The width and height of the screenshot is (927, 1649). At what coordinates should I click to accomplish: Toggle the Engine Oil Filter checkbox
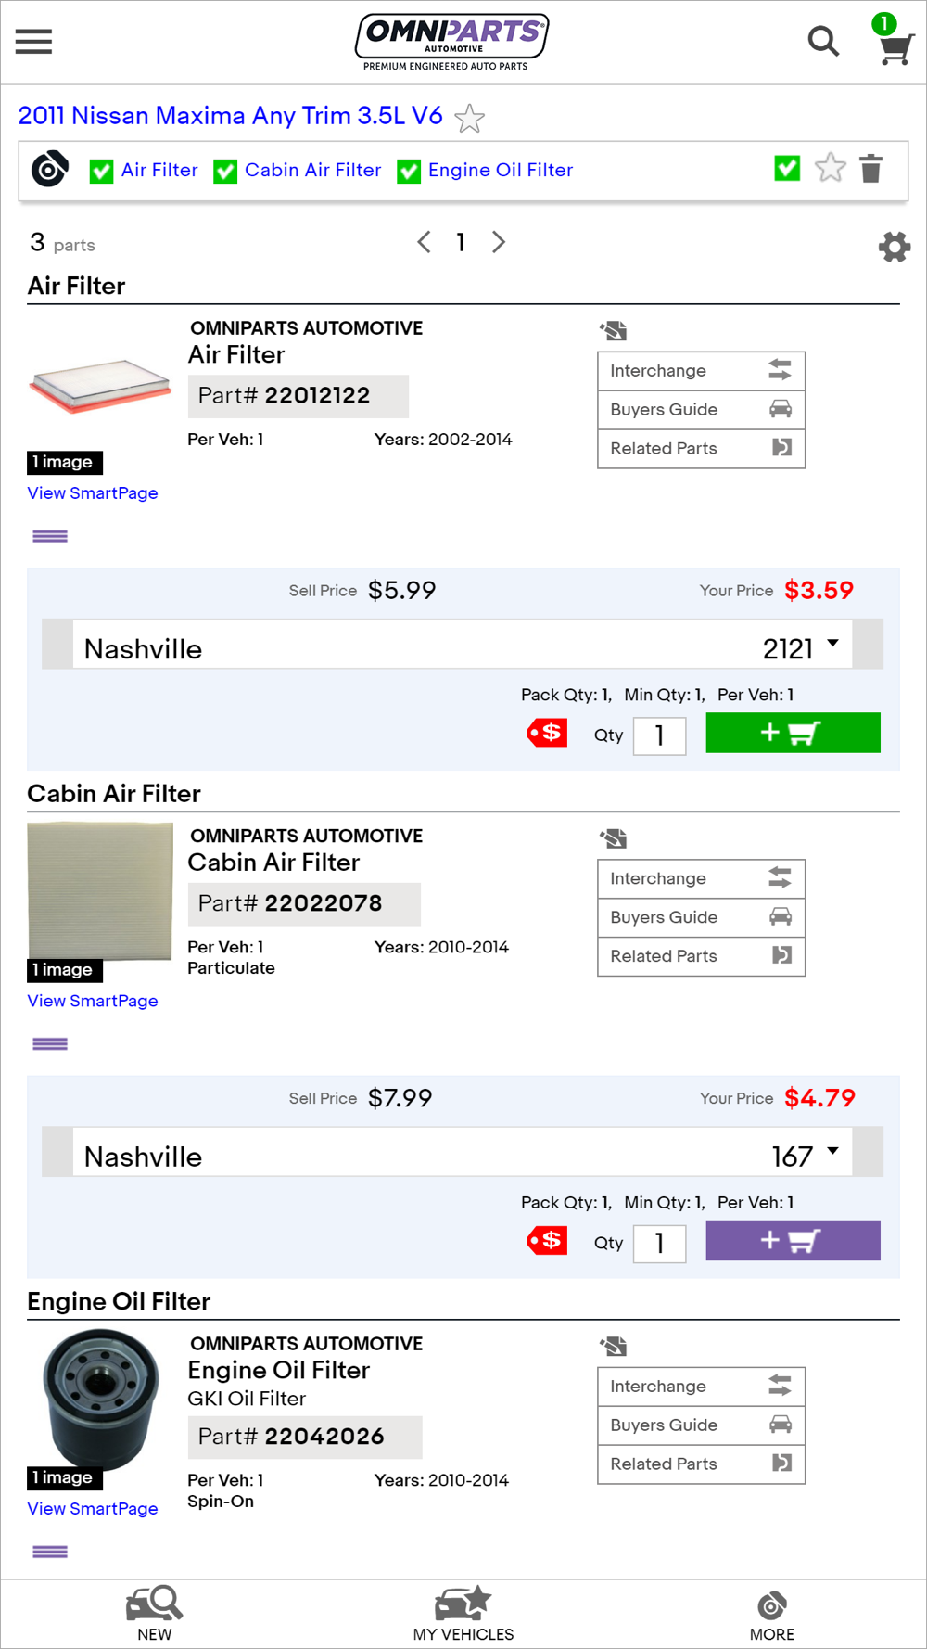pyautogui.click(x=409, y=172)
